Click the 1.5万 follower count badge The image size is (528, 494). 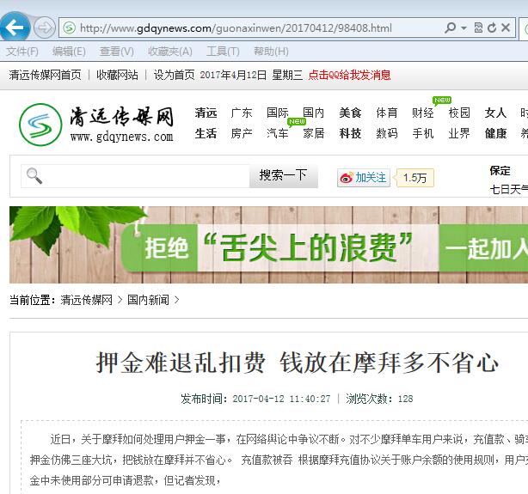coord(414,178)
